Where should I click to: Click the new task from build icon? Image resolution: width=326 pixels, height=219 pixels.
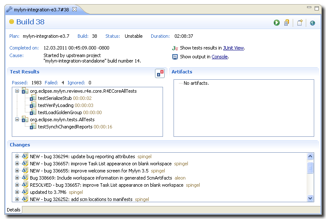coord(299,23)
